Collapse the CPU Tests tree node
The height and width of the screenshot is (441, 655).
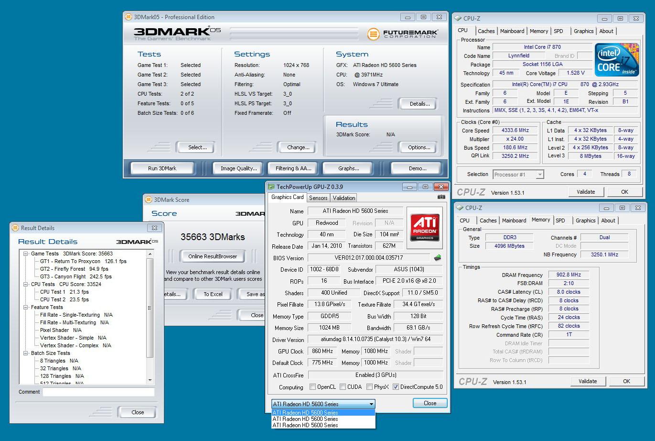(26, 285)
